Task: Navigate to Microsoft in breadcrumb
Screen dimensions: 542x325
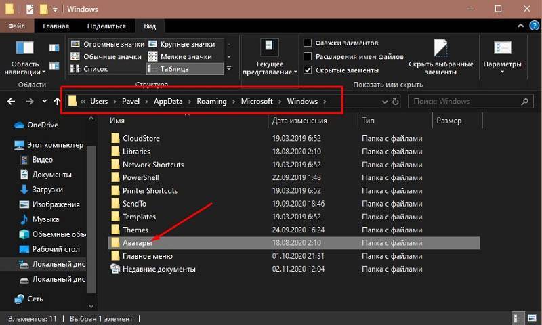Action: click(257, 101)
